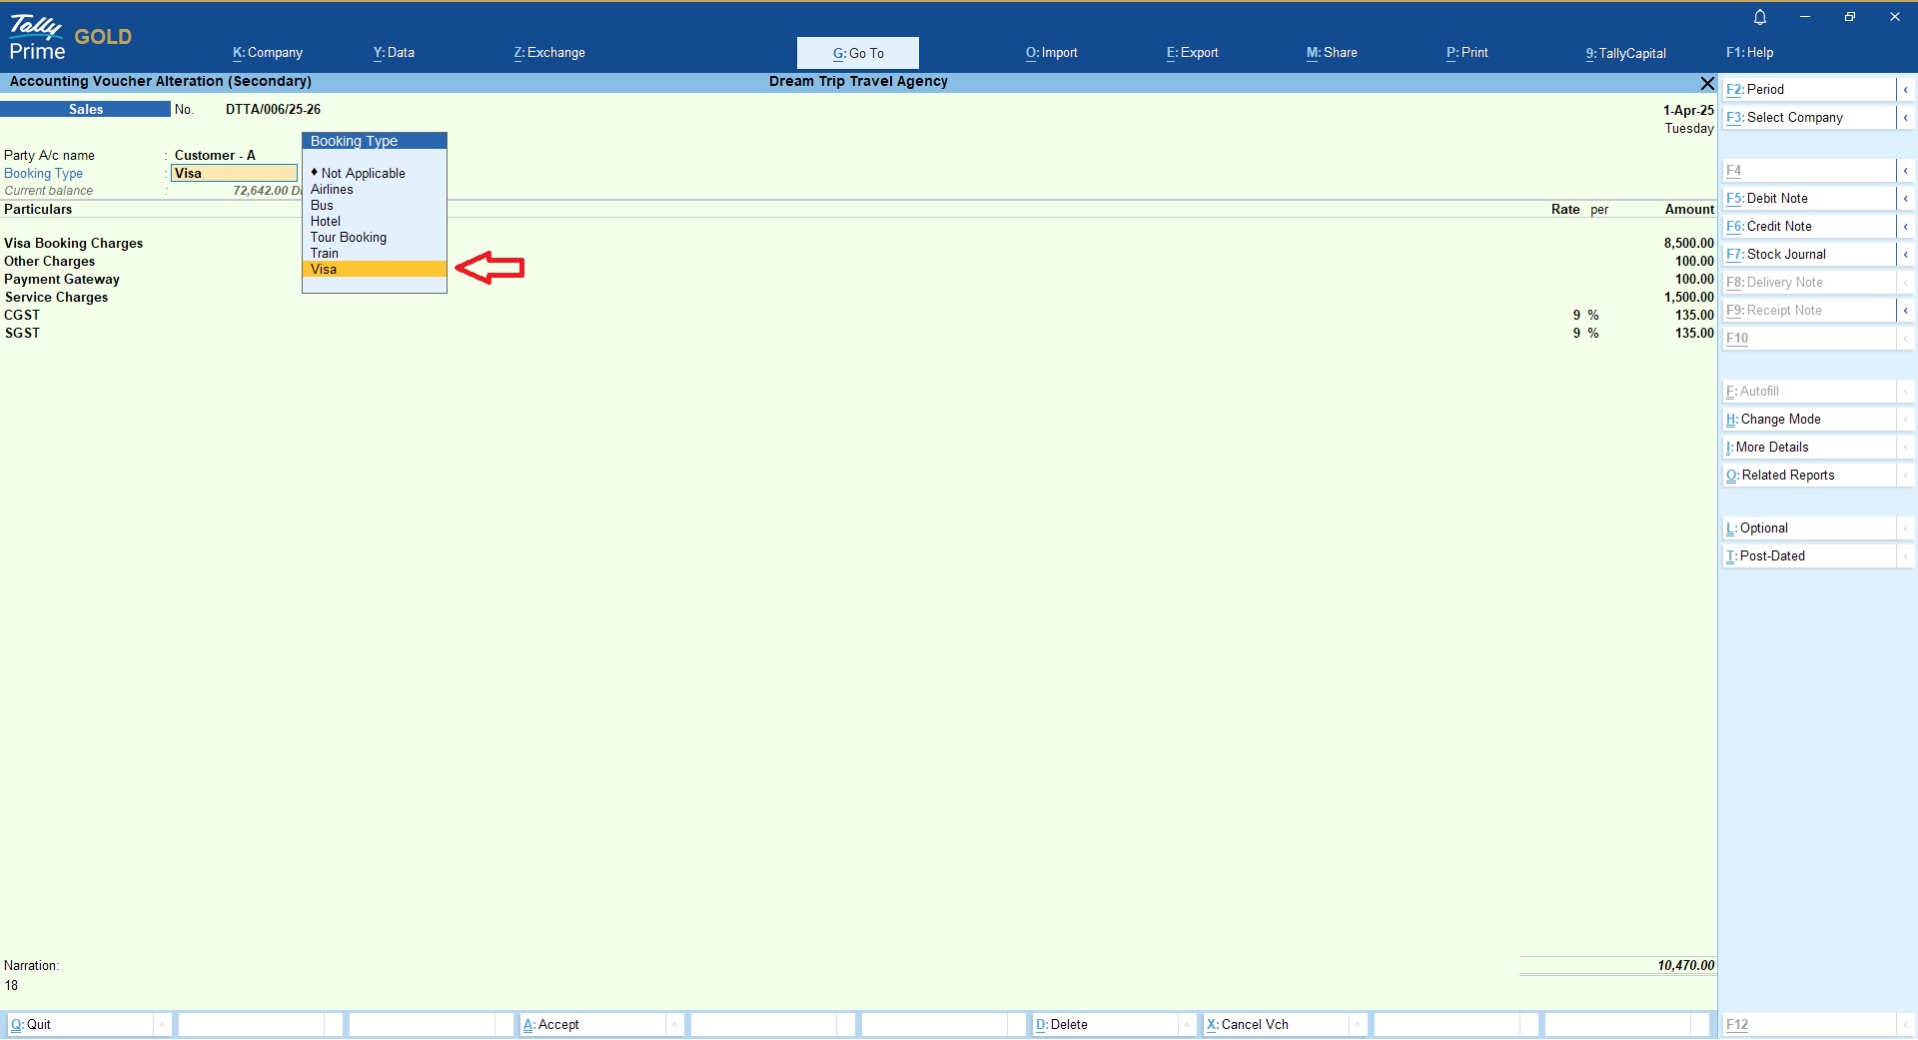
Task: Close the voucher alteration screen with X
Action: 1707,83
